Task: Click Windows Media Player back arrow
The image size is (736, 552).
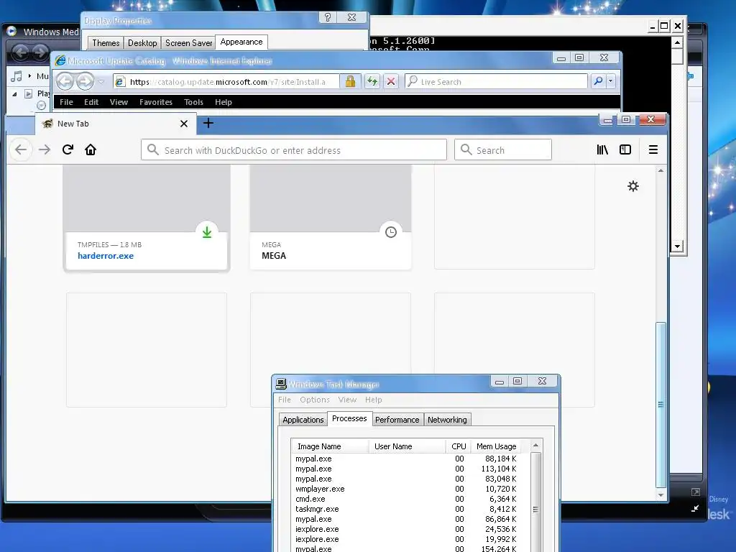Action: 20,52
